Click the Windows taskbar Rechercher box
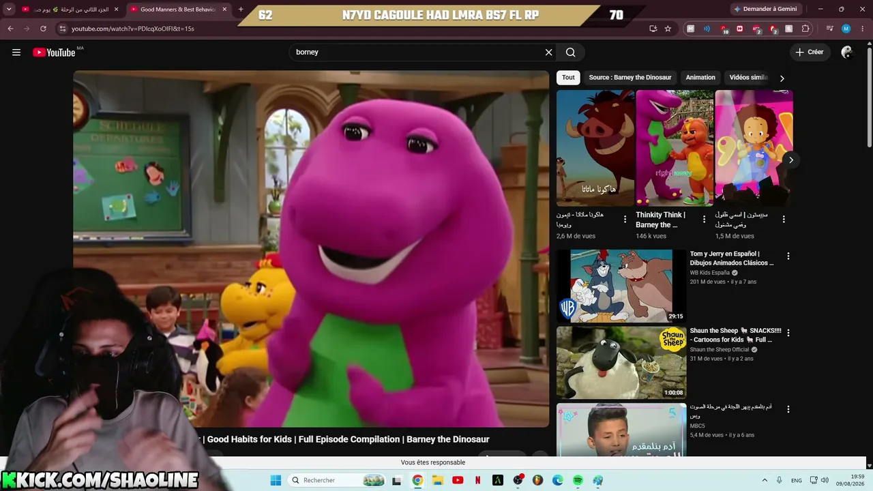Screen dimensions: 873x491 tap(338, 480)
